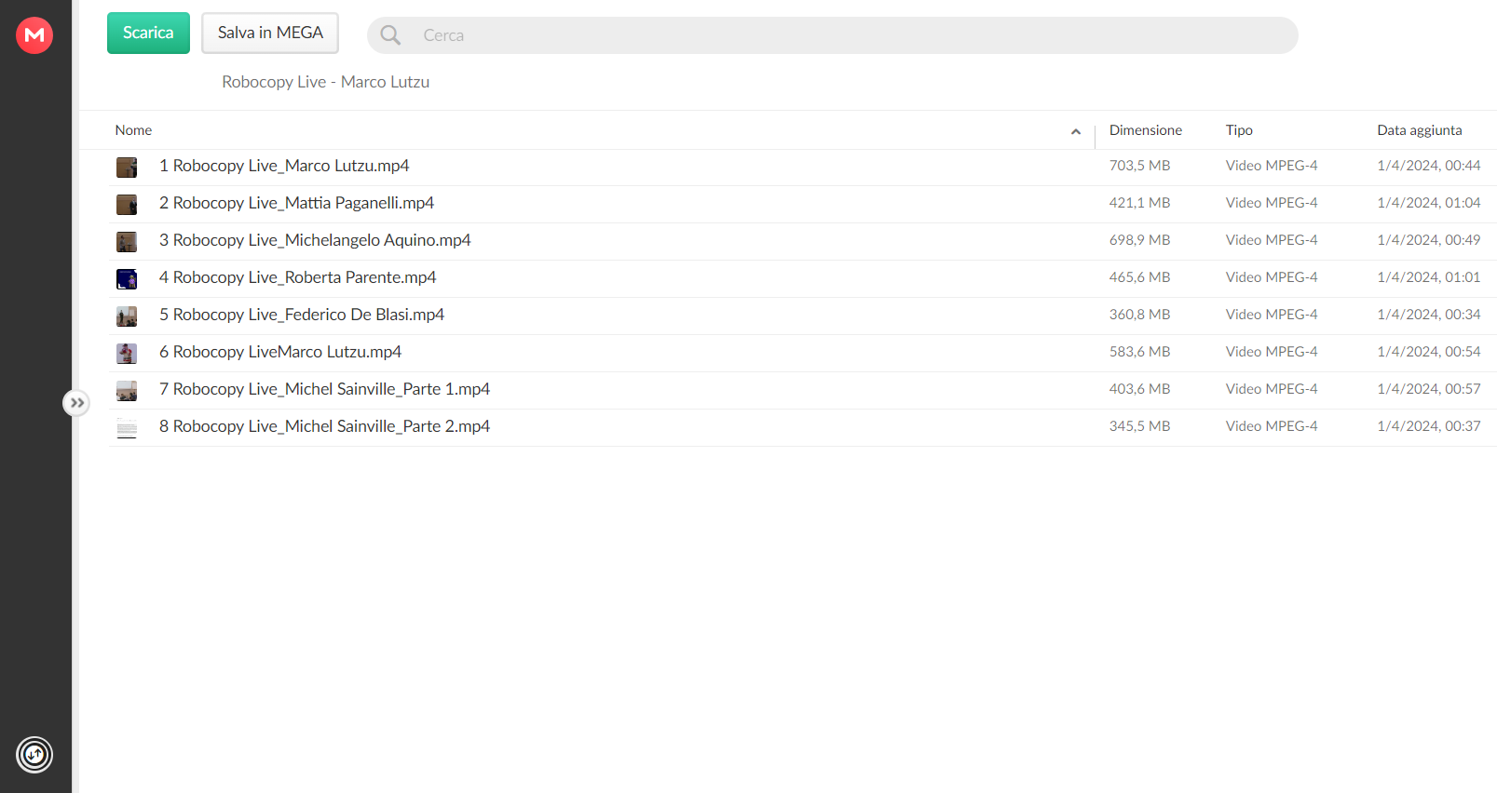
Task: Focus the Cerca search field
Action: click(x=832, y=35)
